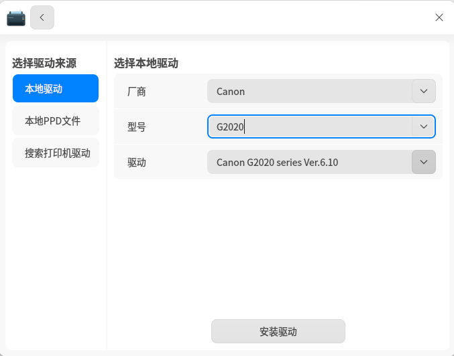This screenshot has height=356, width=454.
Task: Click the 驱动 row label
Action: tap(137, 163)
